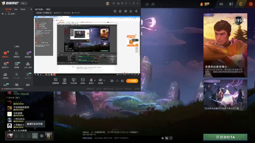Open the hamburger menu in streaming app title bar
This screenshot has width=255, height=143.
pyautogui.click(x=126, y=4)
